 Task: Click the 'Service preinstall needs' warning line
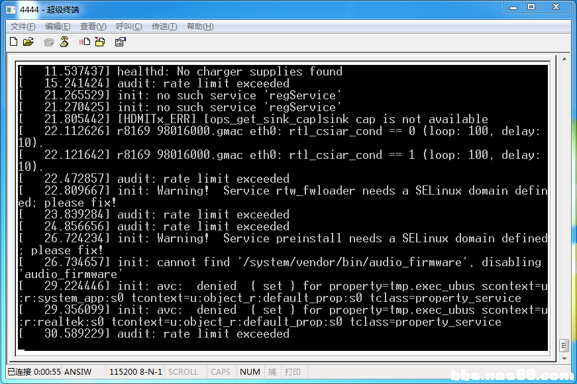[x=283, y=244]
